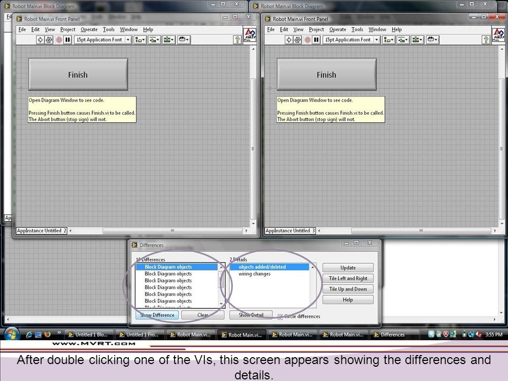The width and height of the screenshot is (508, 381).
Task: Open Internet Explorer from quick launch
Action: point(29,334)
